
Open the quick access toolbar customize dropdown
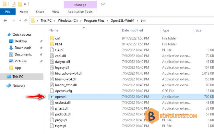(x=25, y=5)
